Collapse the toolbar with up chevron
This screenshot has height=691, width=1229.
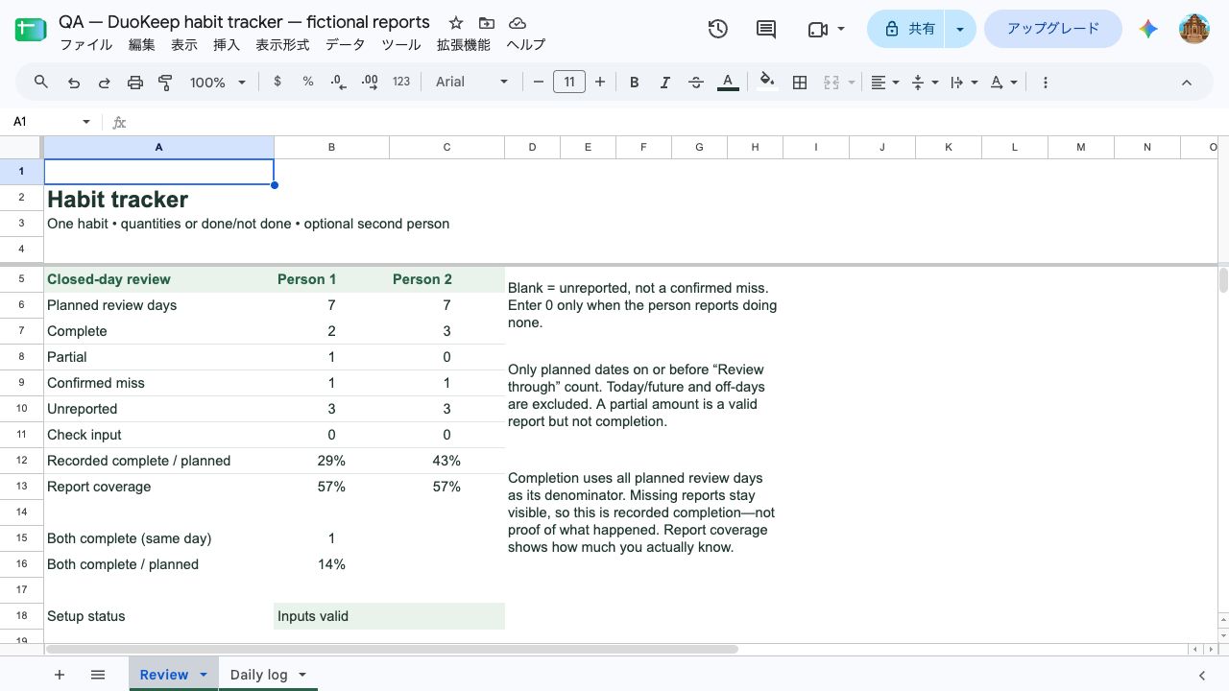click(x=1187, y=83)
